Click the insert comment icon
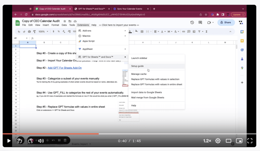This screenshot has height=151, width=260. [x=189, y=32]
